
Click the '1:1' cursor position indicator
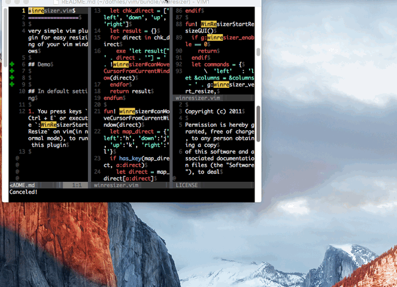(77, 185)
